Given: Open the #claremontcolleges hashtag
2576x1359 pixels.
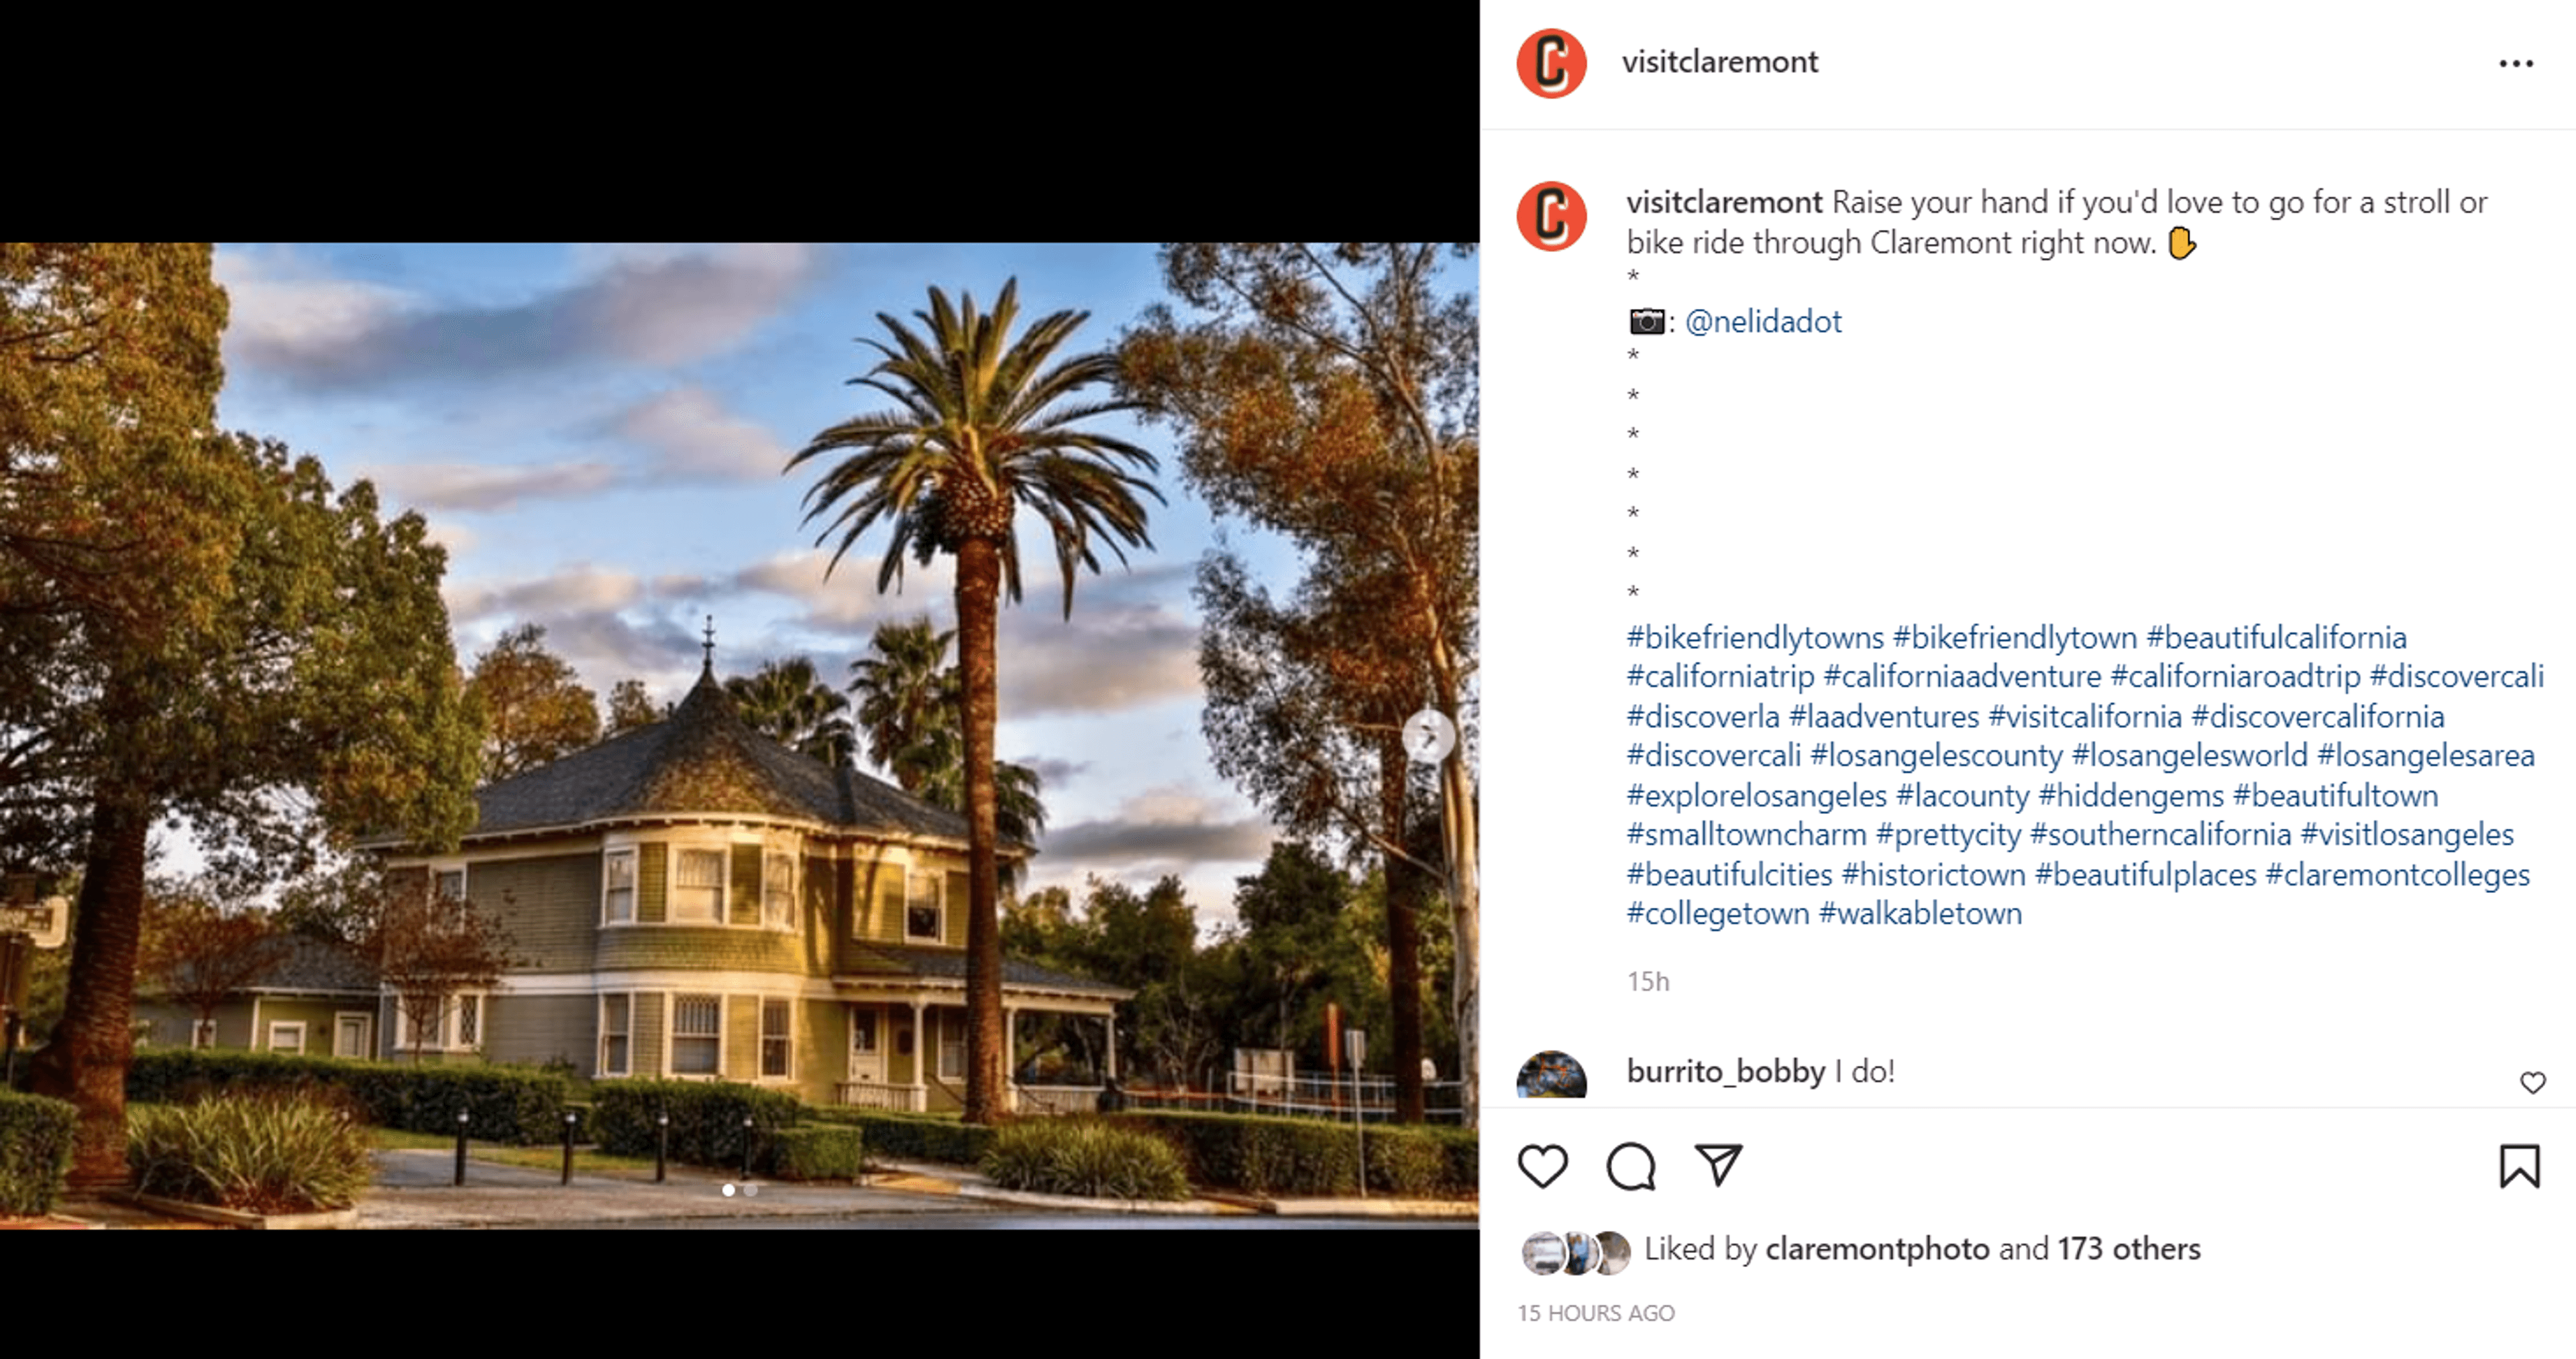Looking at the screenshot, I should (x=2397, y=874).
